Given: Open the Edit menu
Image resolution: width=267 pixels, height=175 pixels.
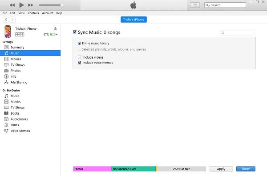Looking at the screenshot, I should [12, 13].
